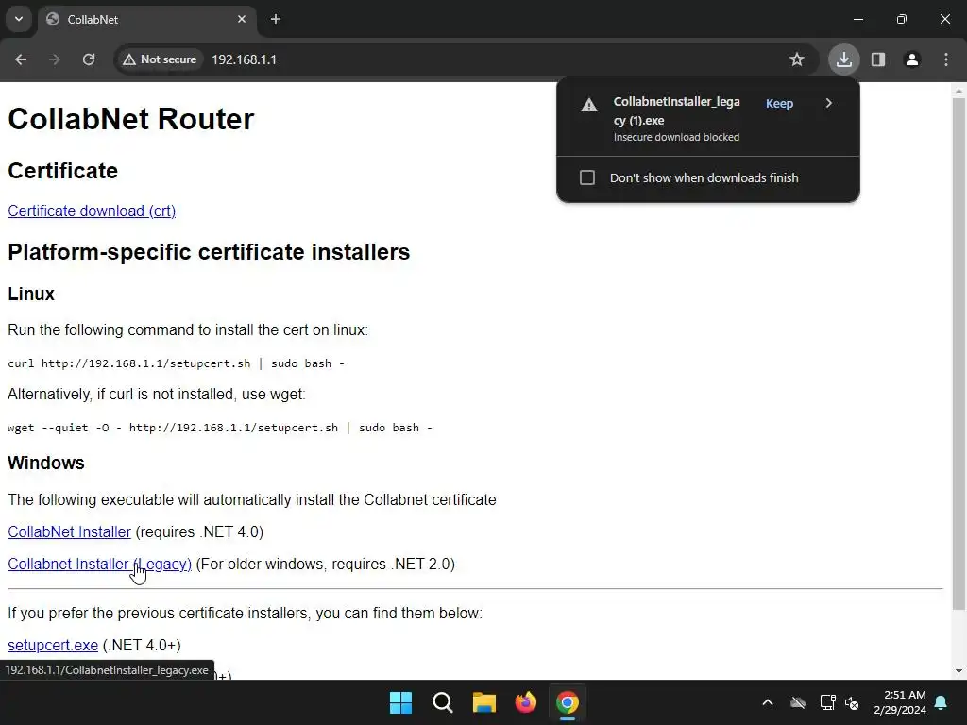Bookmark this page with the star icon
Viewport: 967px width, 725px height.
797,59
